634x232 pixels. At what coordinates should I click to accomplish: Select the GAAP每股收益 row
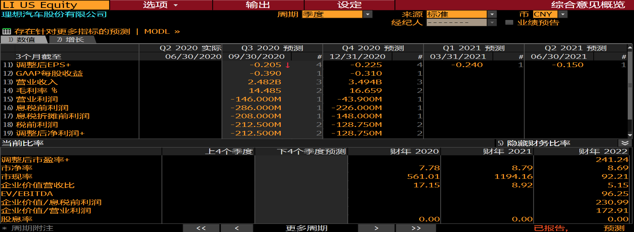click(50, 73)
